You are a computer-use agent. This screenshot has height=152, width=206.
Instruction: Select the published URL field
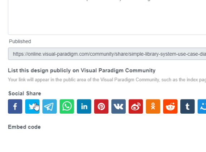point(107,54)
